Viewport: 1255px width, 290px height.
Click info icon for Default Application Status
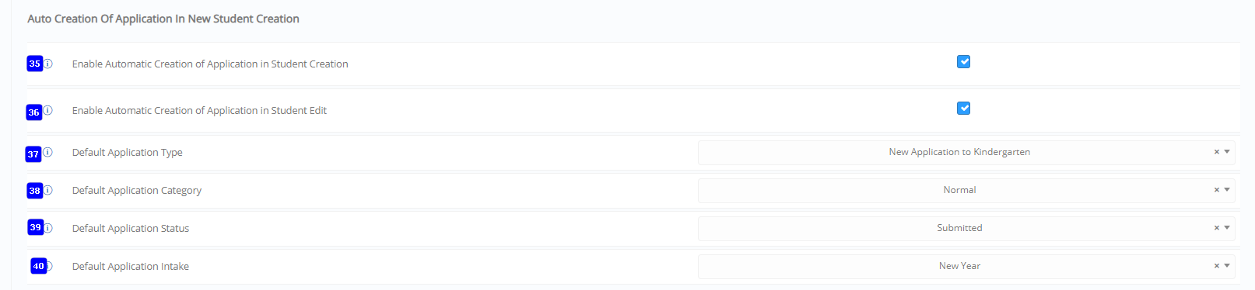[48, 228]
